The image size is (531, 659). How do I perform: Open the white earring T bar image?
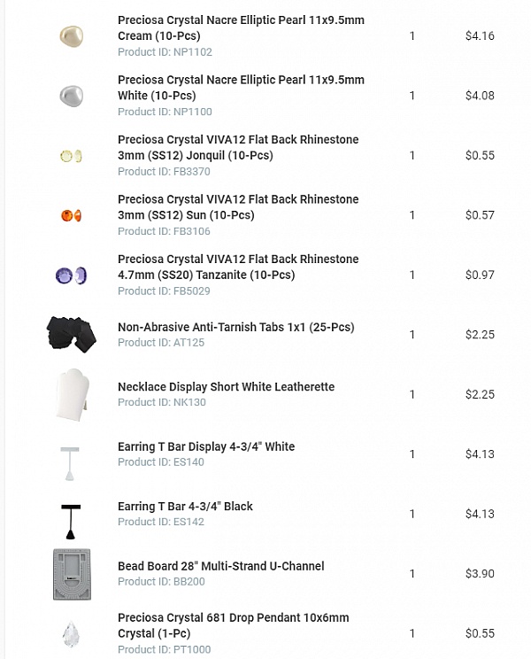click(70, 463)
